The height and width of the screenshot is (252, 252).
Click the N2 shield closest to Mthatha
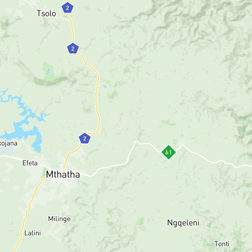click(x=85, y=138)
